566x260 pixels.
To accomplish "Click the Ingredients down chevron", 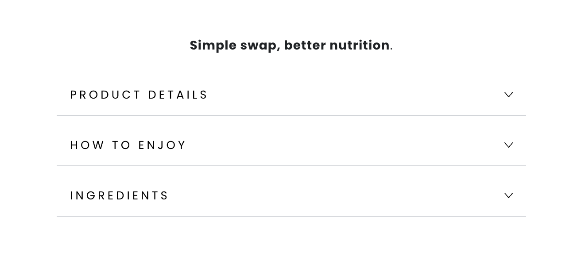I will [508, 195].
